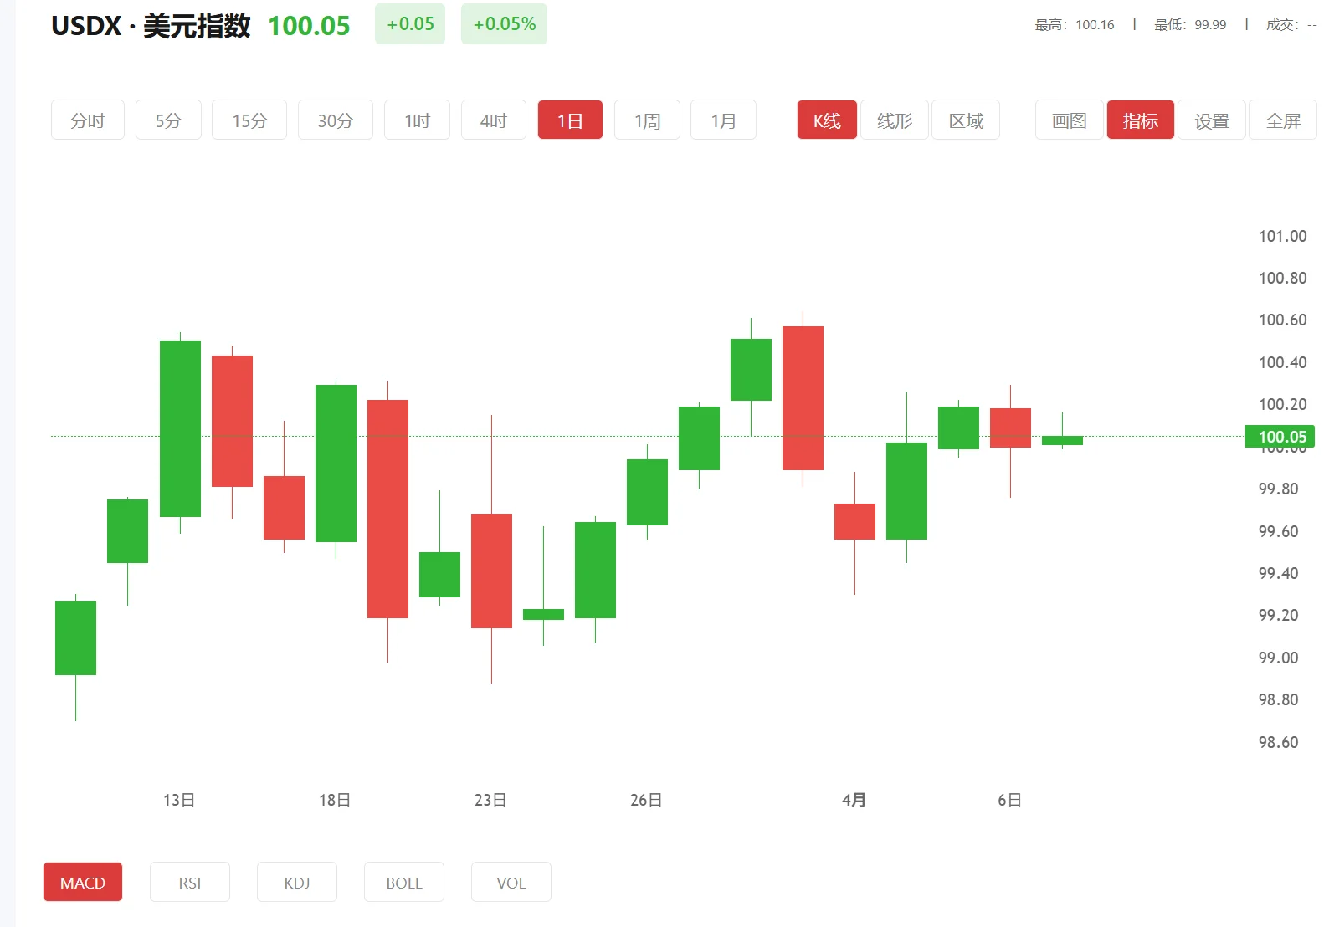
Task: Turn on the KDJ indicator
Action: pos(297,882)
